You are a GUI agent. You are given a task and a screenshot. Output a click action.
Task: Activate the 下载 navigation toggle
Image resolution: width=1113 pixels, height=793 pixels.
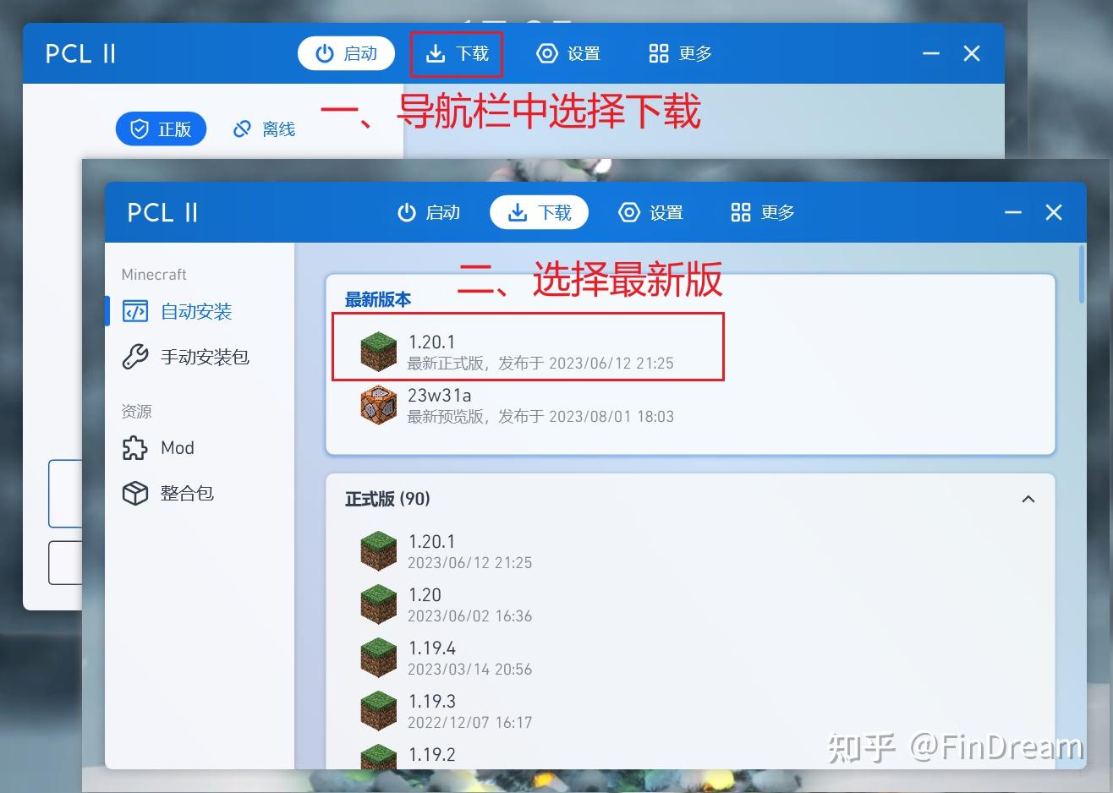coord(539,212)
